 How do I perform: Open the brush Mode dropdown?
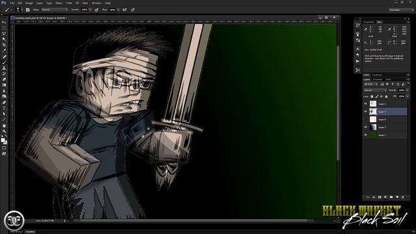[x=55, y=10]
